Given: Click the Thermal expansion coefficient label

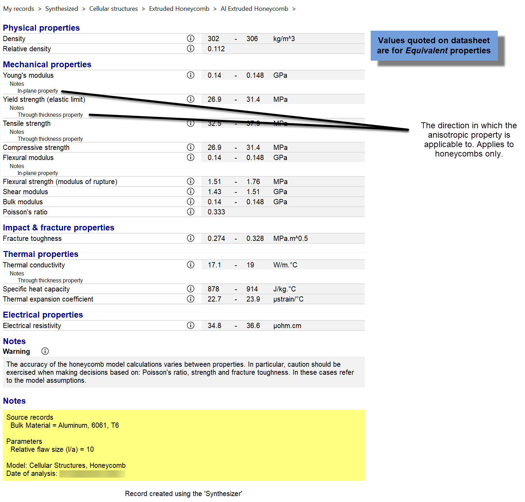Looking at the screenshot, I should pos(48,299).
